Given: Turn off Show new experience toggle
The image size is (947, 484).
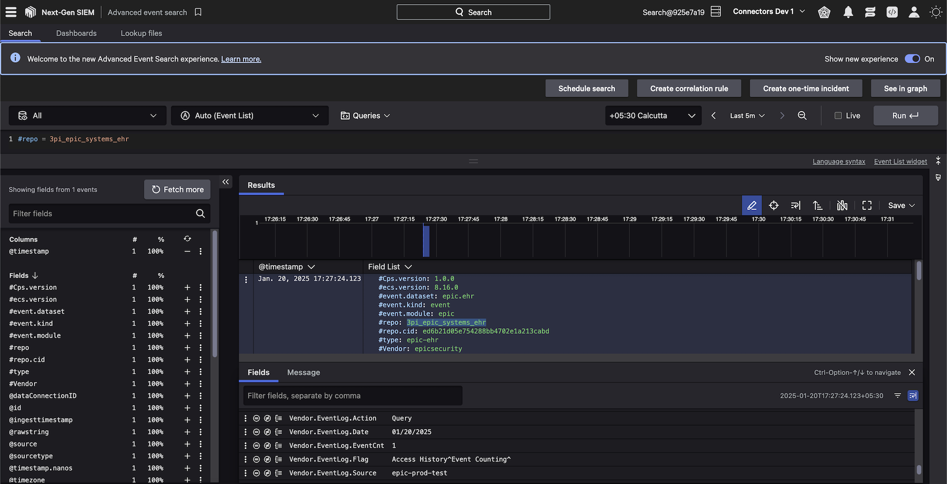Looking at the screenshot, I should (x=912, y=59).
